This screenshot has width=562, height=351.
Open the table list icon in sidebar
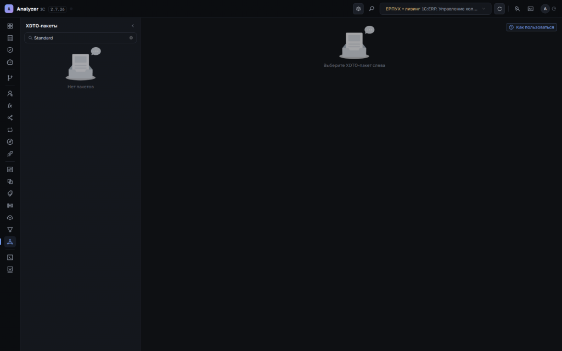coord(10,38)
